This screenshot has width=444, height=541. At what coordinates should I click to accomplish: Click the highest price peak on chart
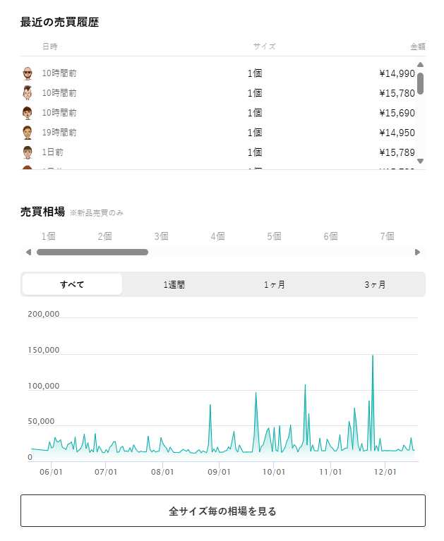click(x=373, y=355)
